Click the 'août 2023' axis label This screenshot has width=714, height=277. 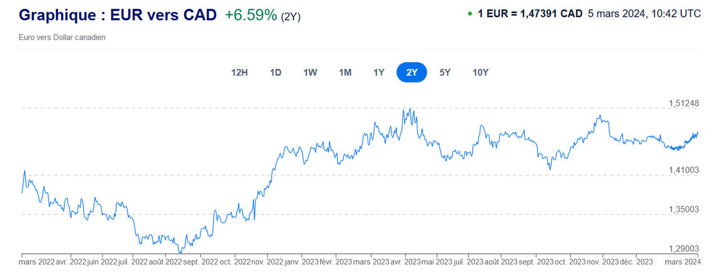click(501, 262)
